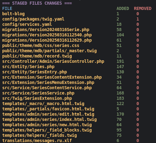The image size is (156, 143).
Task: Click the added count 183 for SeriesExtension.php
Action: coord(120,99)
